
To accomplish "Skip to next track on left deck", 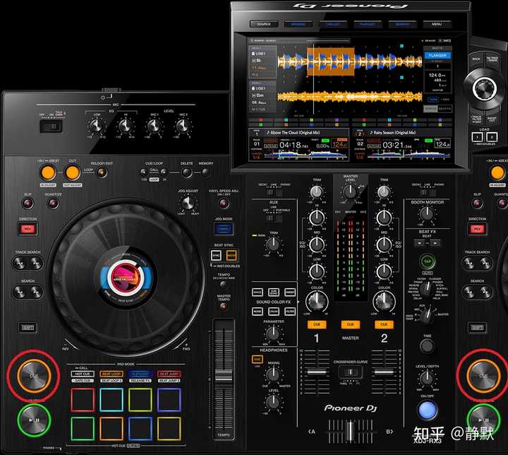I will (36, 263).
